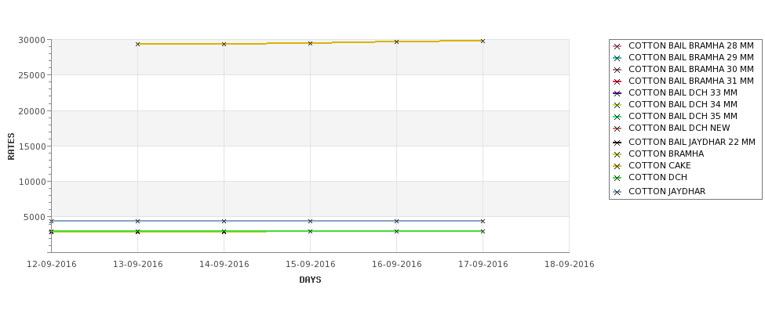Click the 30000 value on the RATES axis
765x336 pixels.
[x=31, y=40]
